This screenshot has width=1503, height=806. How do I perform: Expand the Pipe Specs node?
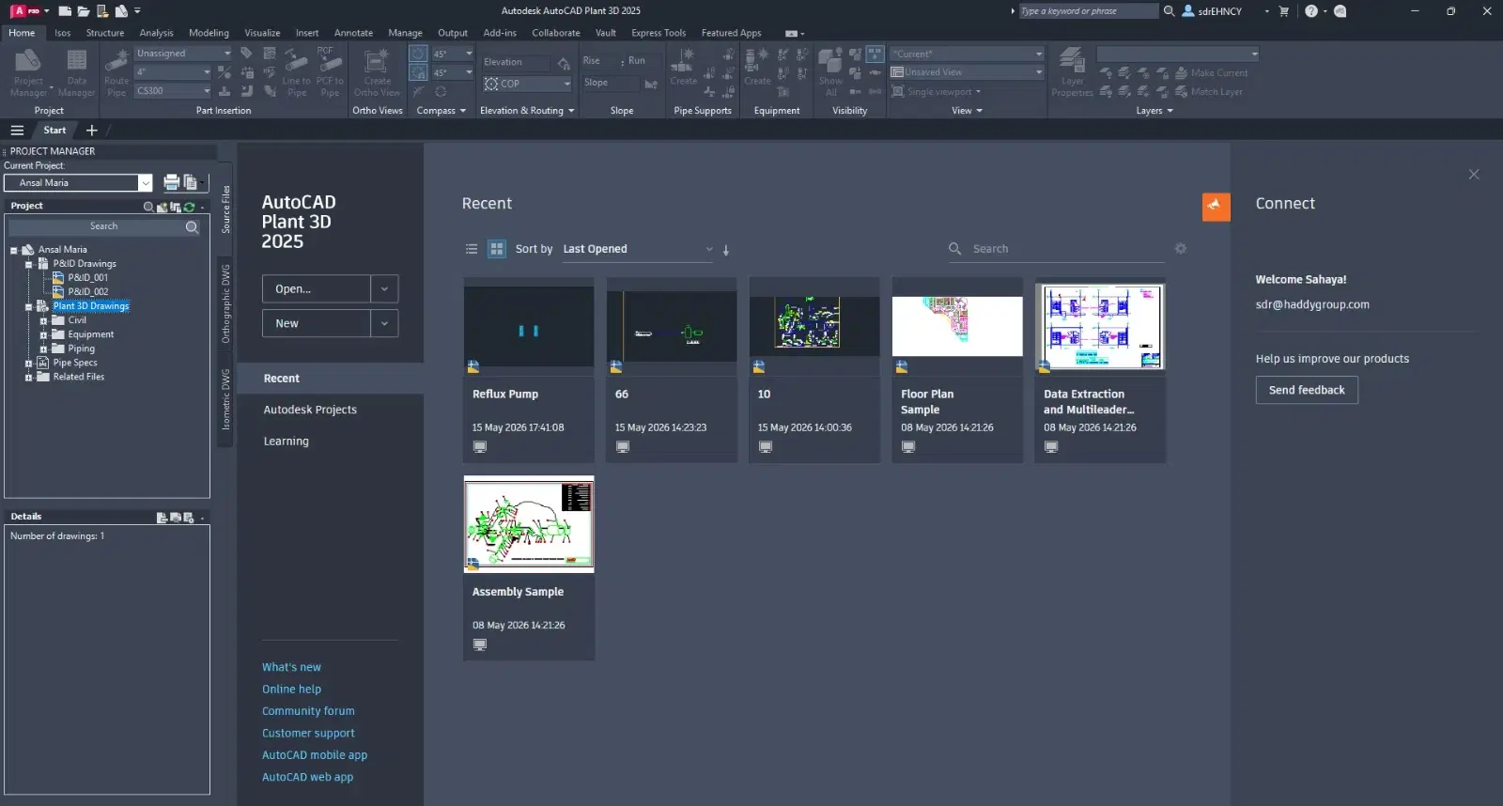[28, 363]
